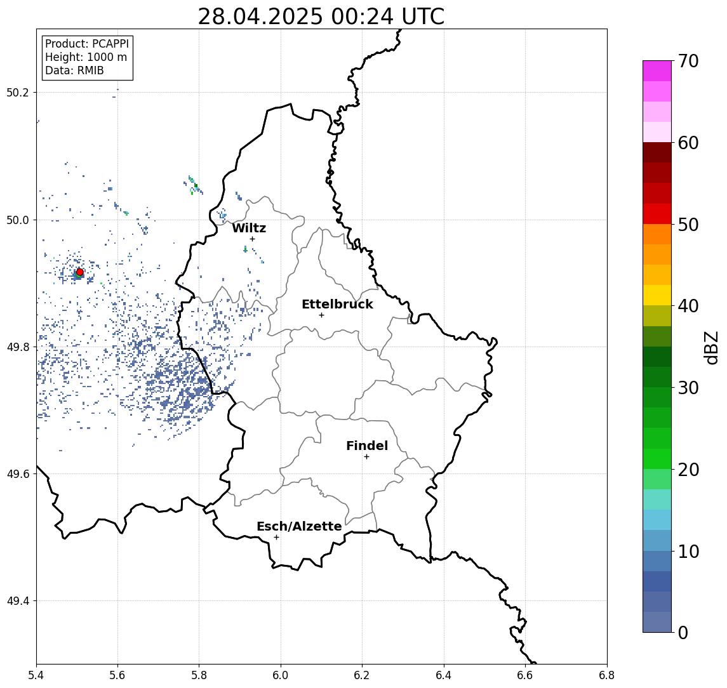Click the dBZ colorbar axis label

click(x=711, y=347)
